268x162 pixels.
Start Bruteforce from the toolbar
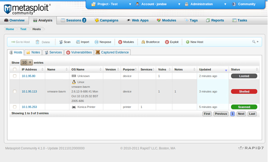click(150, 42)
